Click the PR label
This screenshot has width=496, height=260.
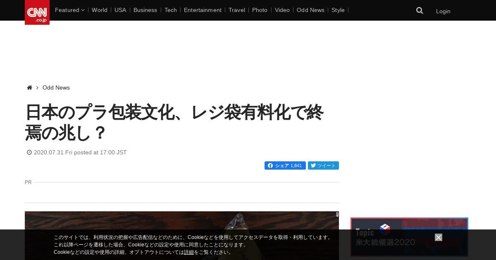click(28, 182)
